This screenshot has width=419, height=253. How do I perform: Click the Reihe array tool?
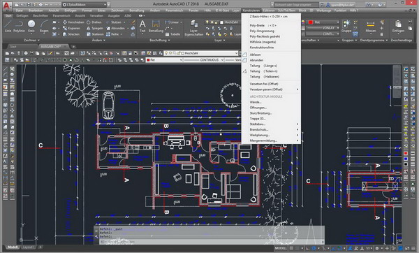[112, 34]
